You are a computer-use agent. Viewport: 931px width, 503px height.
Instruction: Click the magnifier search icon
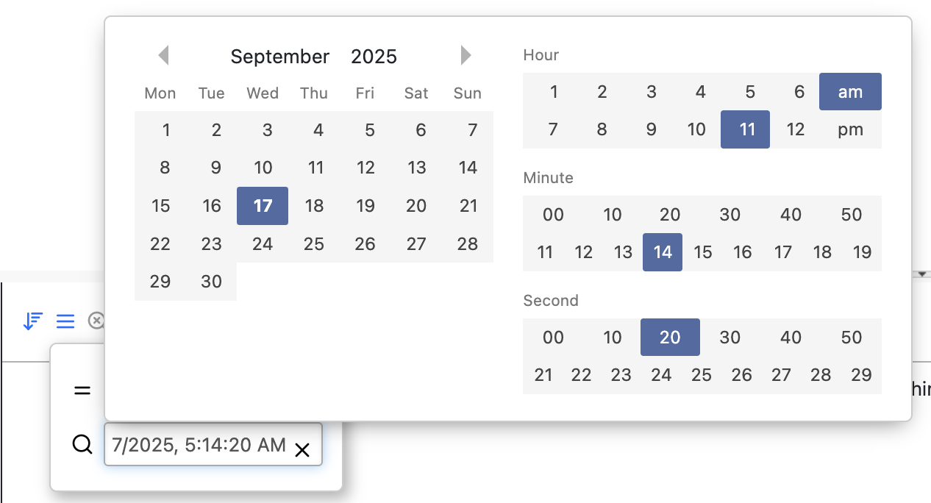[82, 444]
